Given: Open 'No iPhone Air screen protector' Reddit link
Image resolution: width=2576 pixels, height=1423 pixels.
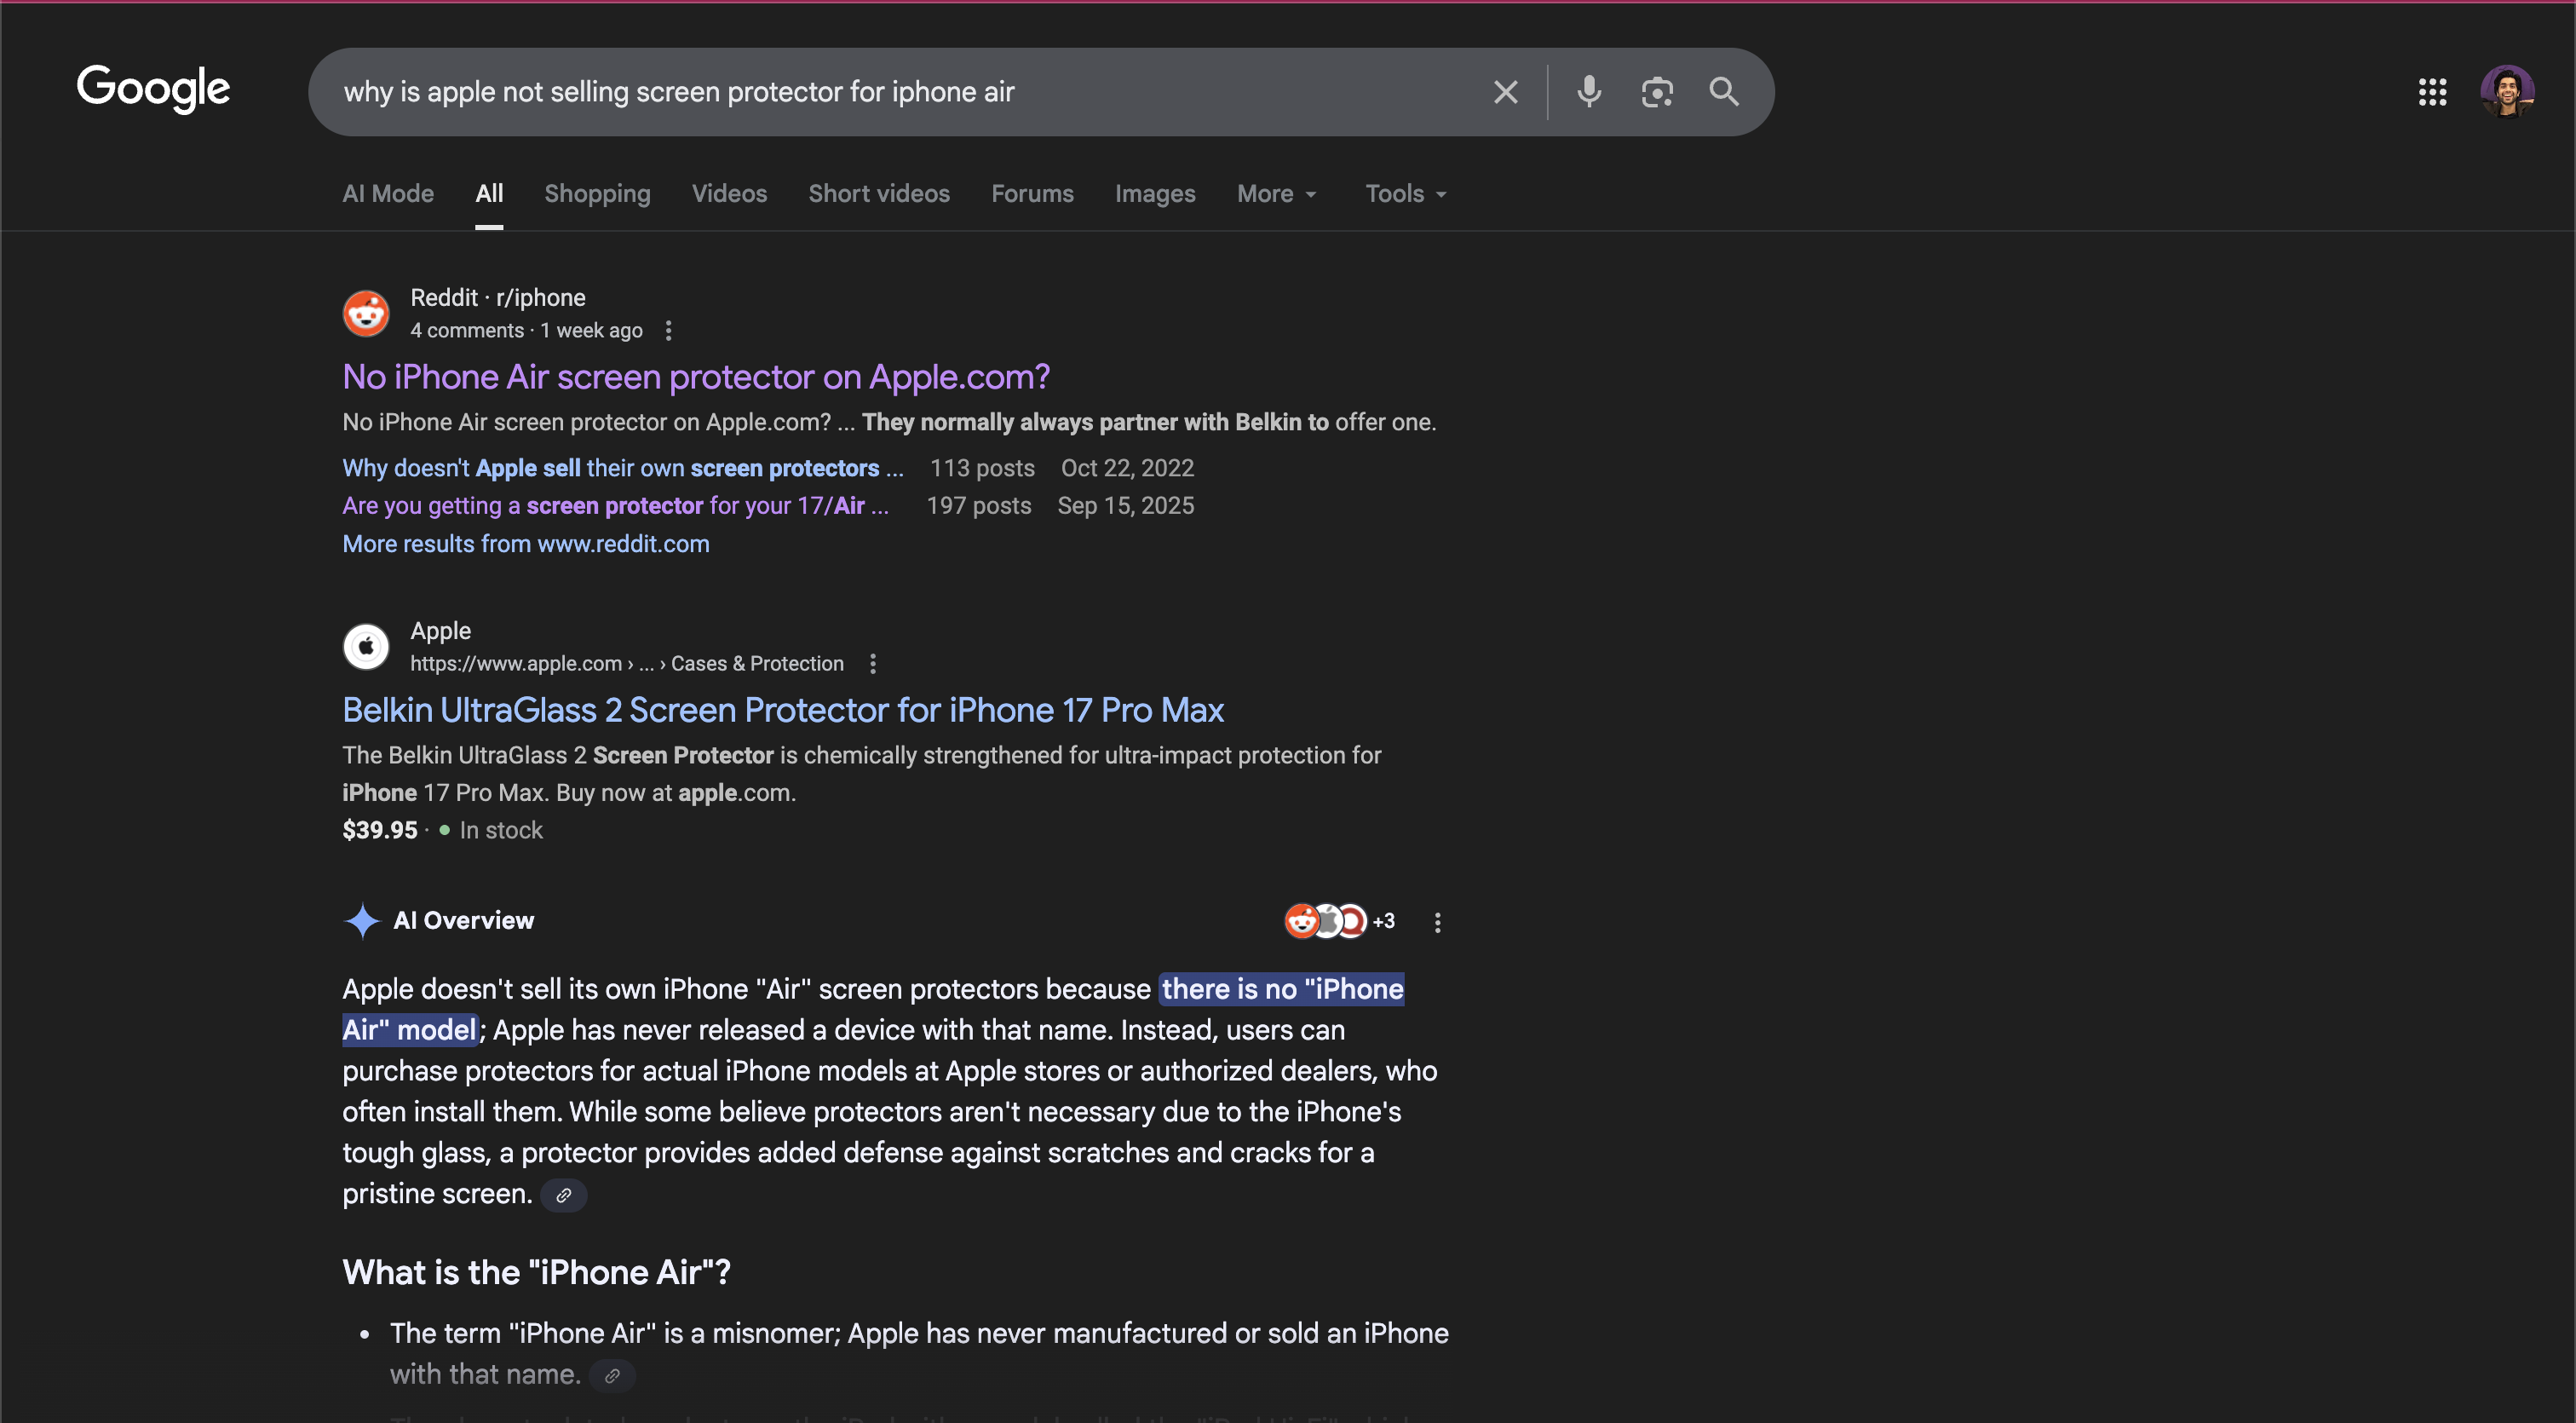Looking at the screenshot, I should tap(696, 377).
